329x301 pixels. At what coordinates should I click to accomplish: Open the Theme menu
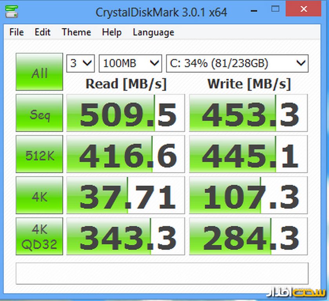(76, 32)
